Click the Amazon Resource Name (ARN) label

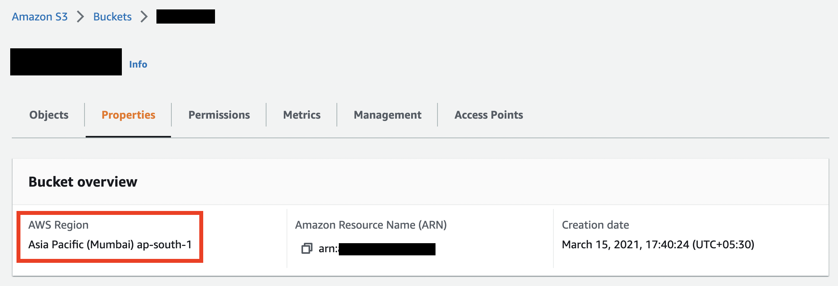371,225
